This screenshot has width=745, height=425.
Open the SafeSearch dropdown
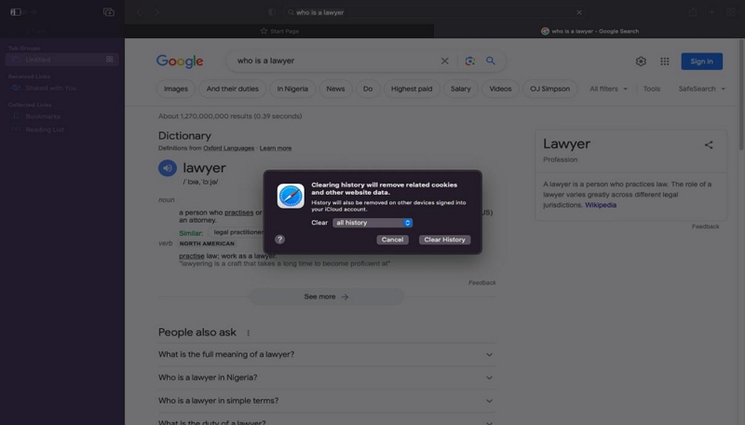tap(702, 89)
